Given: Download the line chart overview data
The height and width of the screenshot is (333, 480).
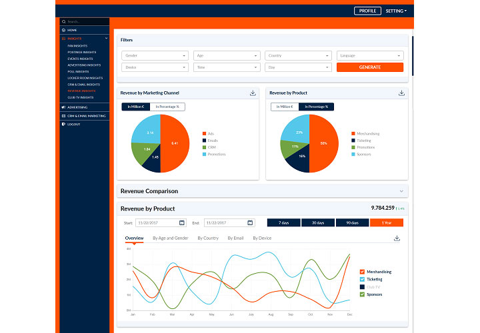Looking at the screenshot, I should (397, 238).
